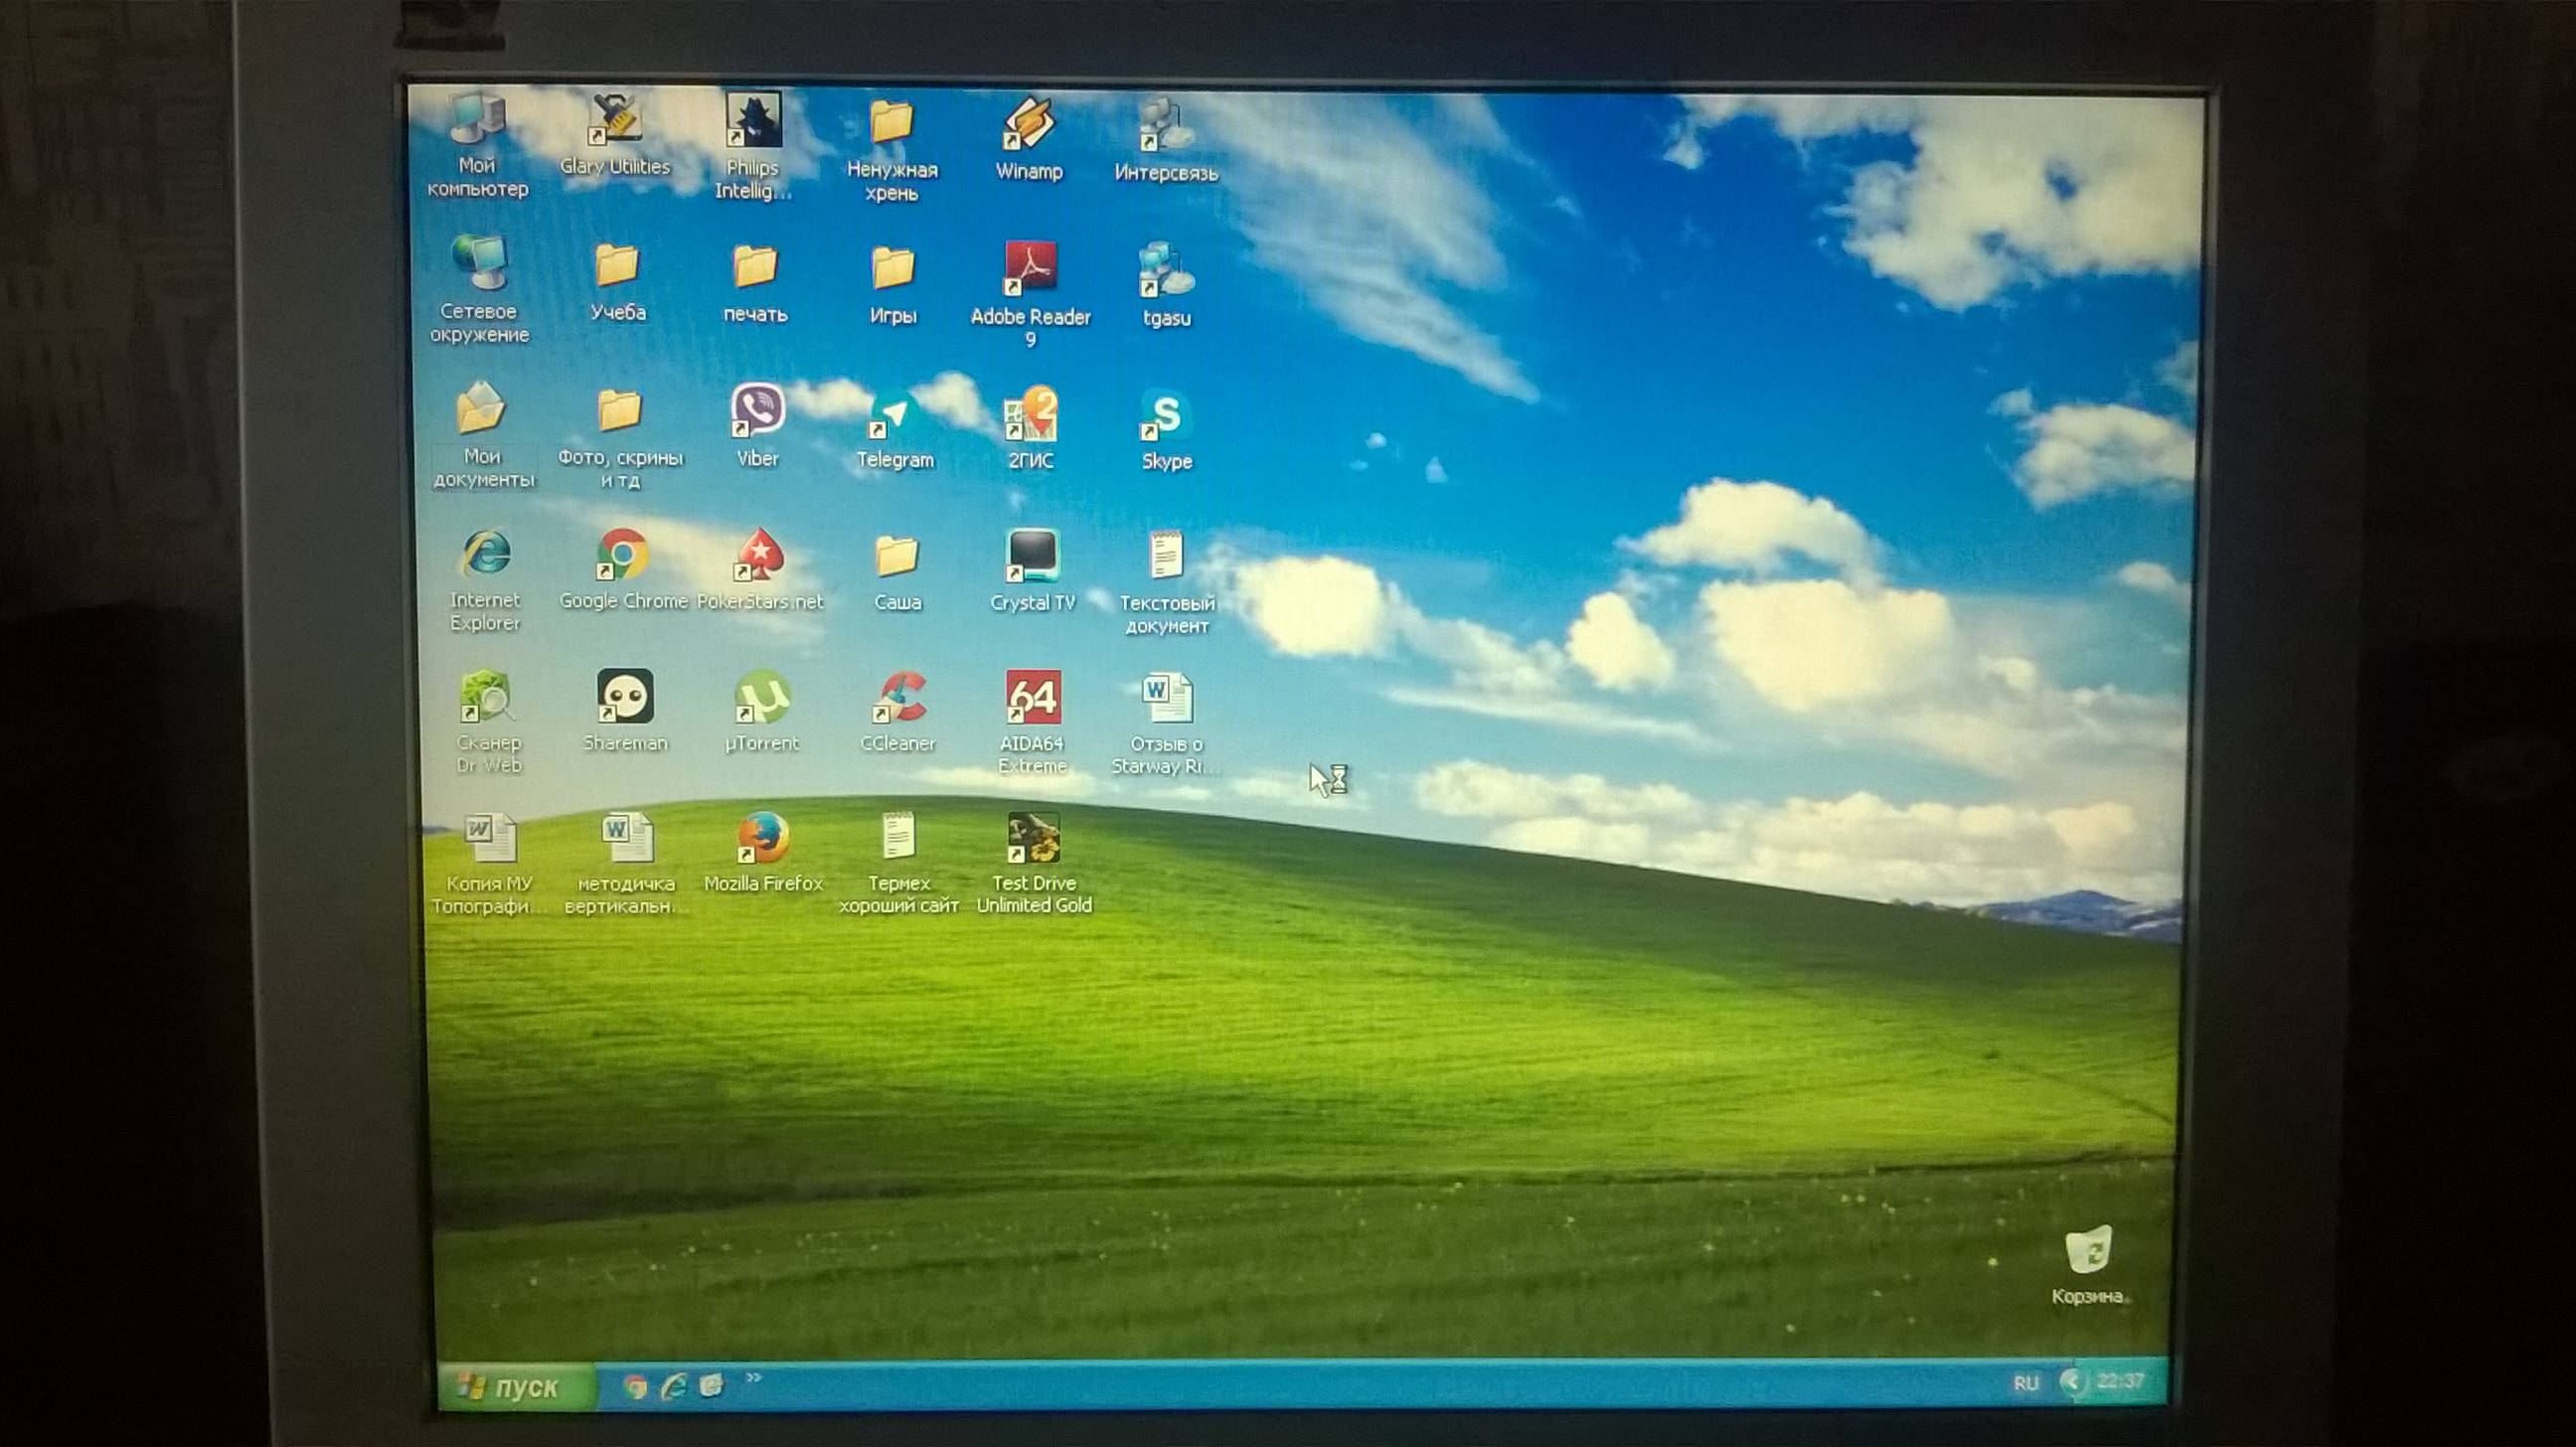Click the Shareman desktop icon
This screenshot has width=2576, height=1447.
tap(625, 697)
